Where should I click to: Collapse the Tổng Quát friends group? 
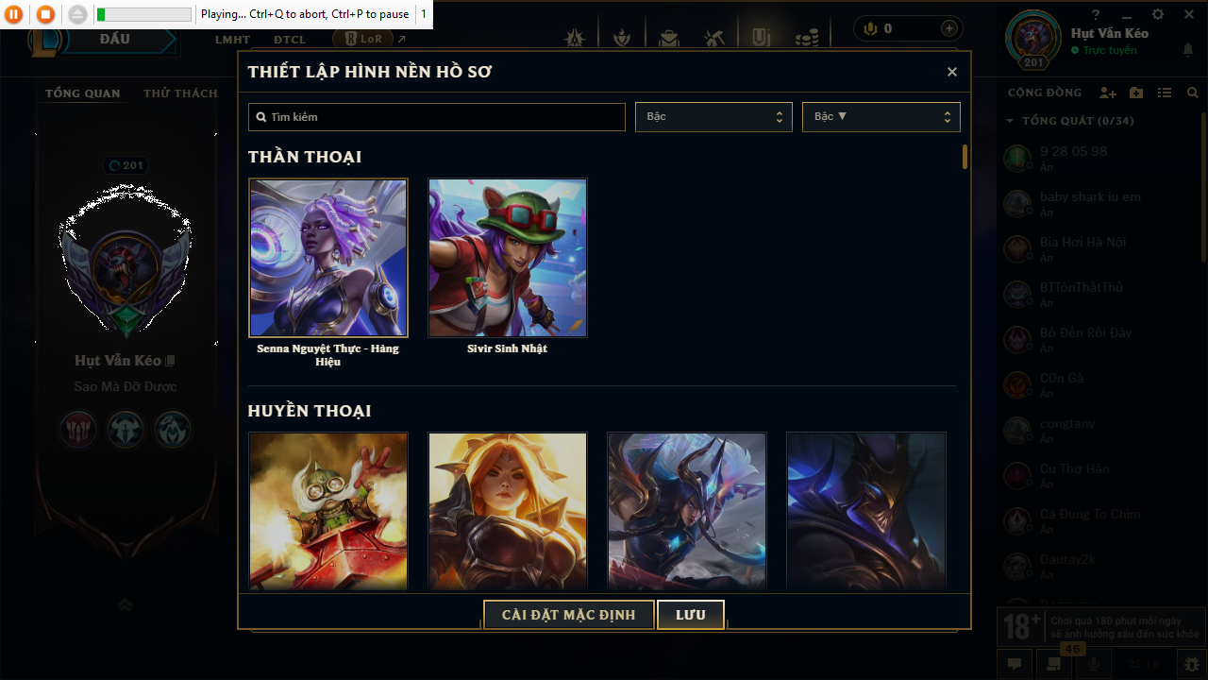click(x=1070, y=121)
